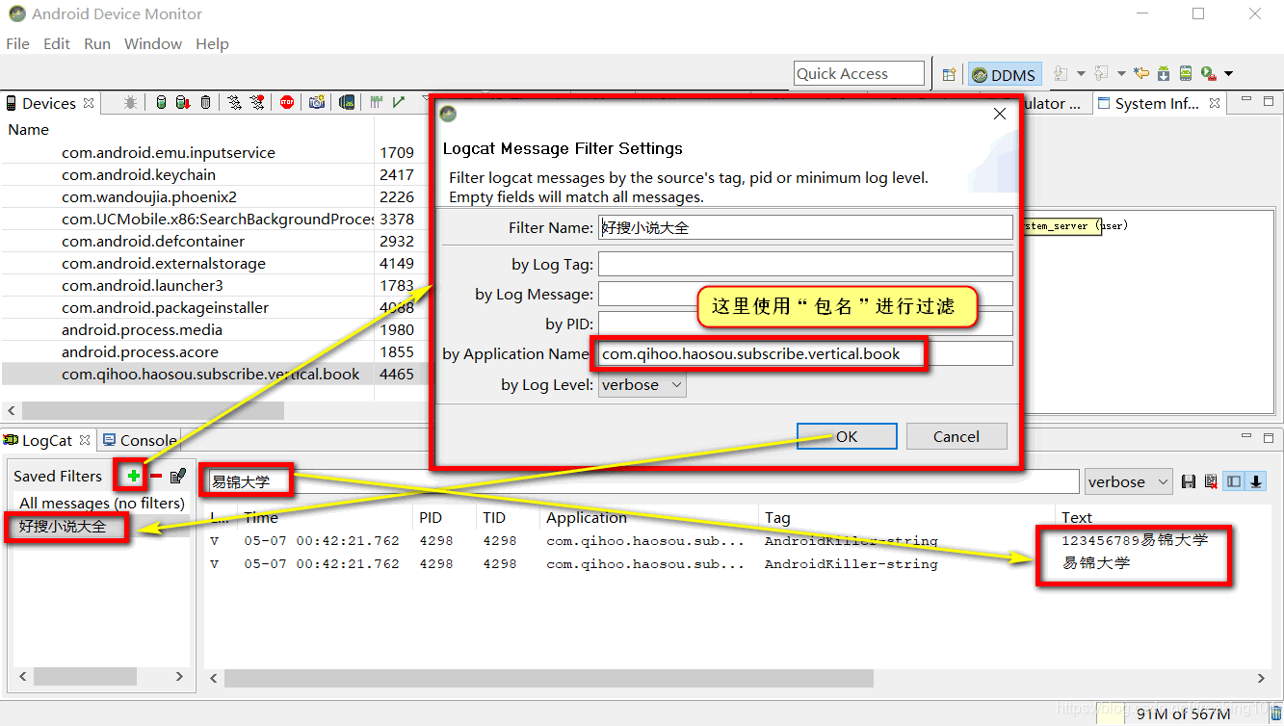Click the Capture system wide trace icon
Screen dimensions: 1284x726
point(377,102)
